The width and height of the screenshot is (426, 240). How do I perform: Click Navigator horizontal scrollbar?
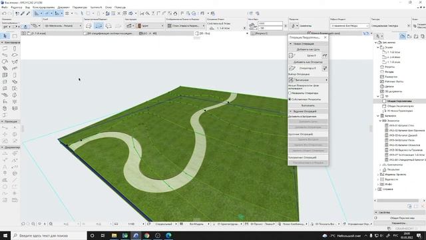pos(399,201)
